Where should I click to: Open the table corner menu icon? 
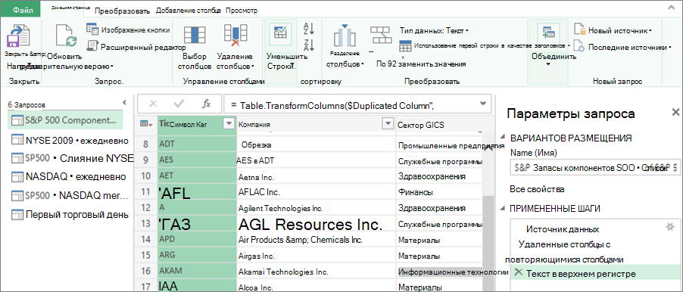146,123
